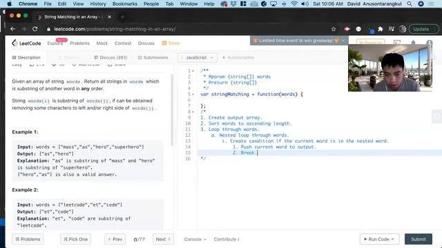442x248 pixels.
Task: Click the browser forward arrow
Action: pyautogui.click(x=24, y=29)
